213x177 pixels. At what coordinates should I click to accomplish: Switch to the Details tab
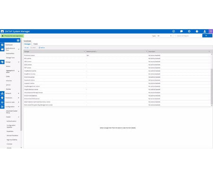click(35, 44)
